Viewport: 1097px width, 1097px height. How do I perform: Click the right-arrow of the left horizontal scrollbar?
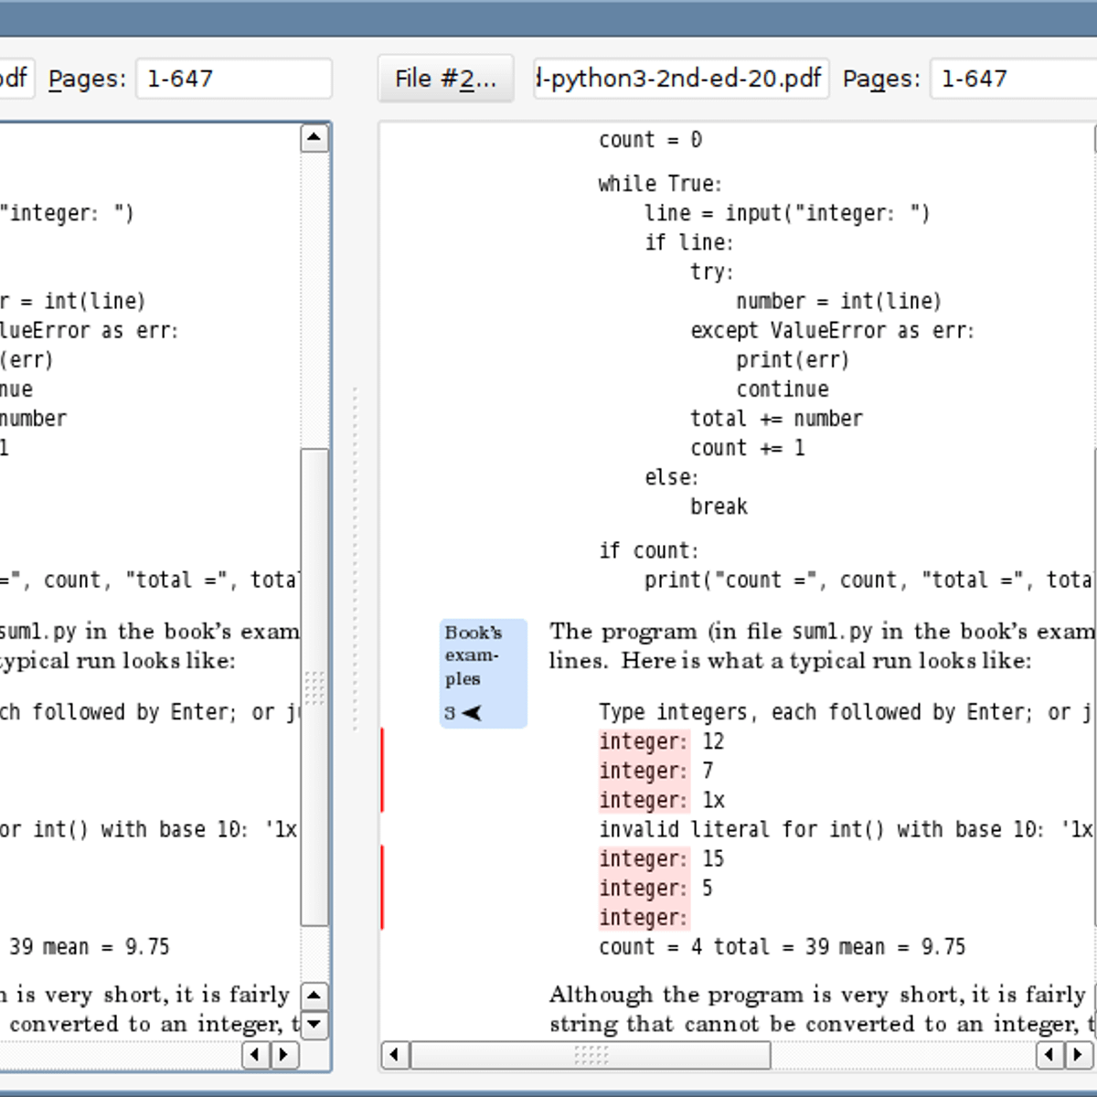[x=284, y=1055]
